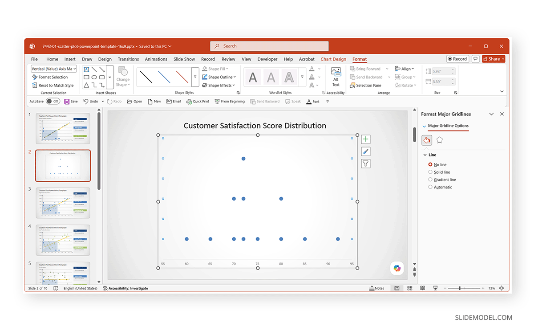Click Accessibility: Investigate status
This screenshot has height=331, width=534.
coord(125,288)
